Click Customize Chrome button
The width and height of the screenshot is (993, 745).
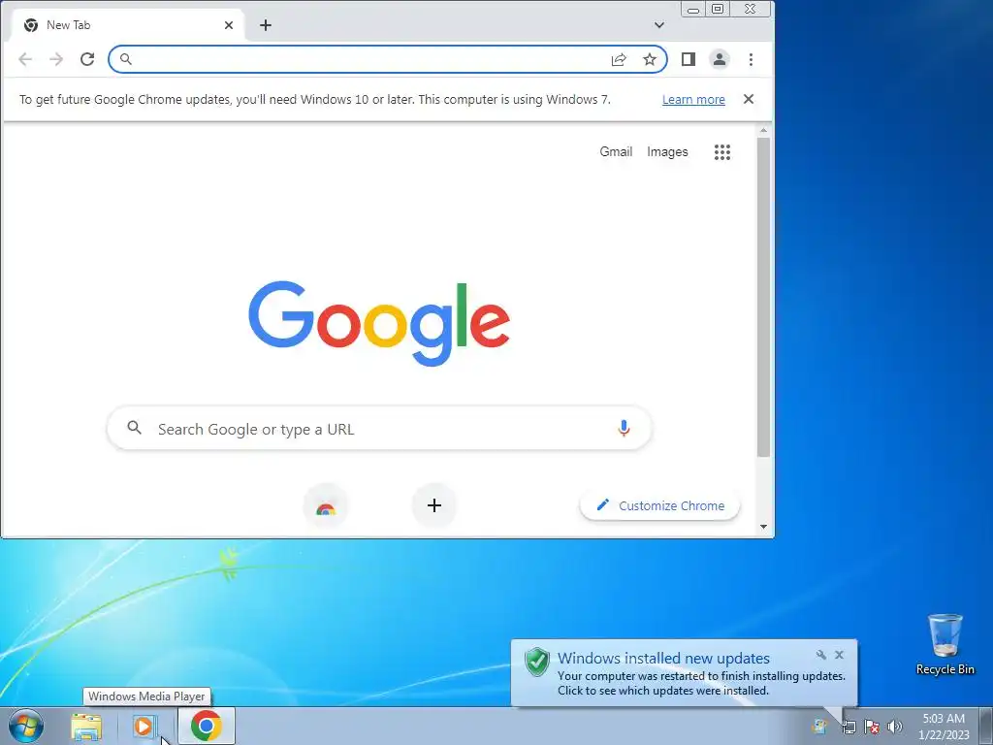659,505
